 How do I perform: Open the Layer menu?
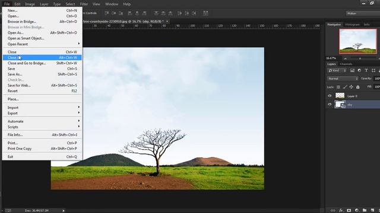pyautogui.click(x=44, y=4)
